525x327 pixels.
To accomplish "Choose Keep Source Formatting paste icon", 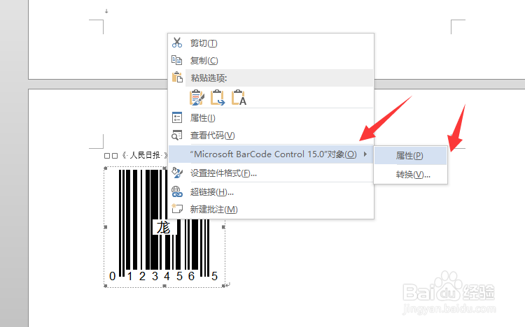I will coord(197,97).
